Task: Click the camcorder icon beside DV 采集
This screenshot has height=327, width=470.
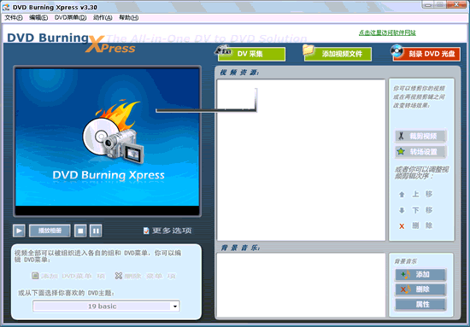Action: click(223, 51)
